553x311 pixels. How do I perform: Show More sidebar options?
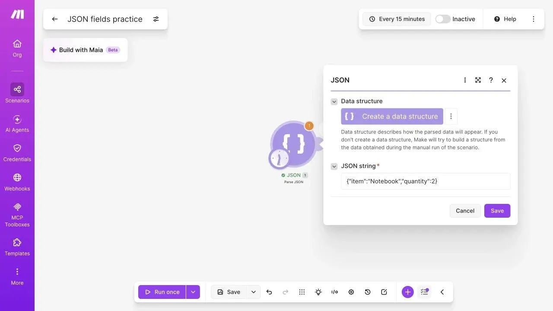pos(17,276)
